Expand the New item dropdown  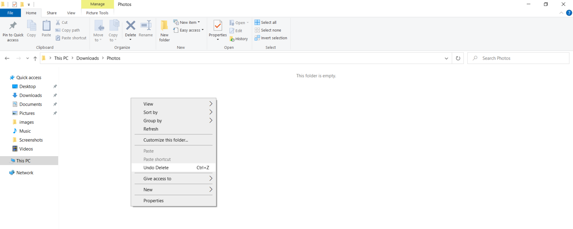click(187, 22)
